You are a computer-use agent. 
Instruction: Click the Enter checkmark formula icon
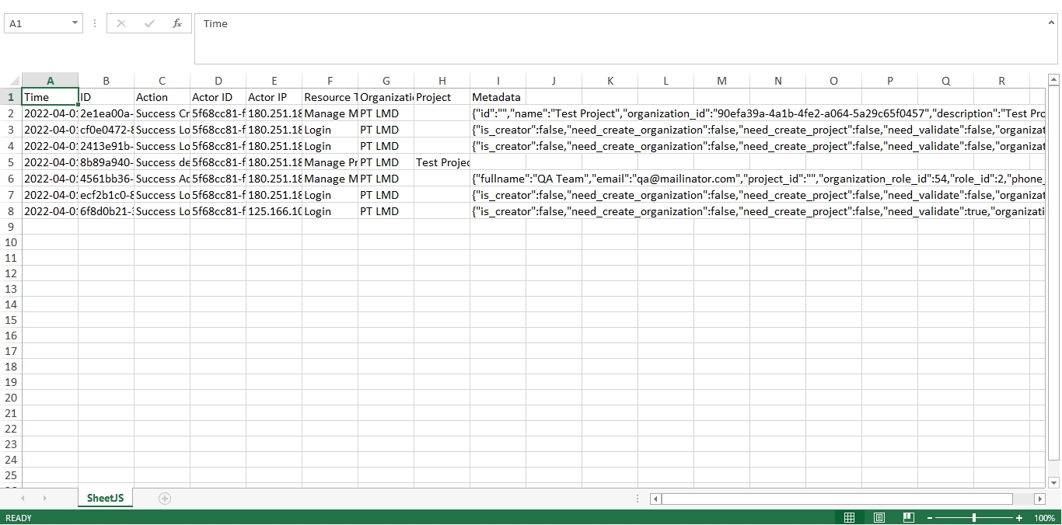coord(149,23)
